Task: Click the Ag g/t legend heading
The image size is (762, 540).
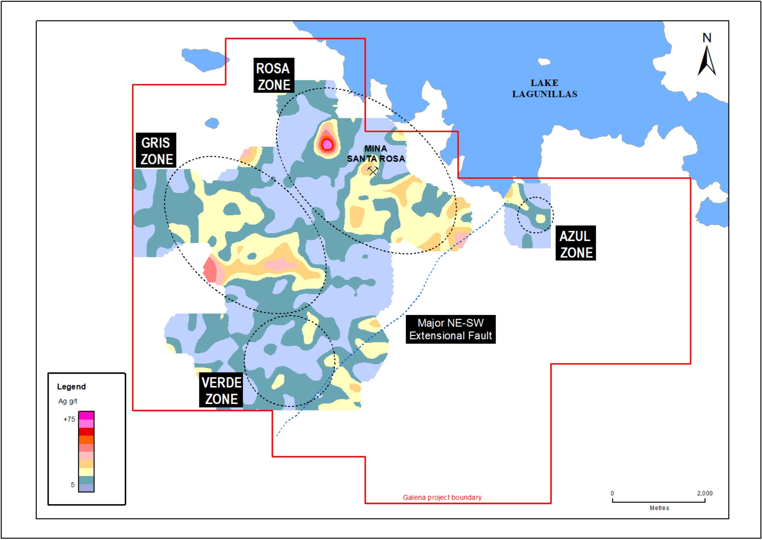Action: pos(68,401)
